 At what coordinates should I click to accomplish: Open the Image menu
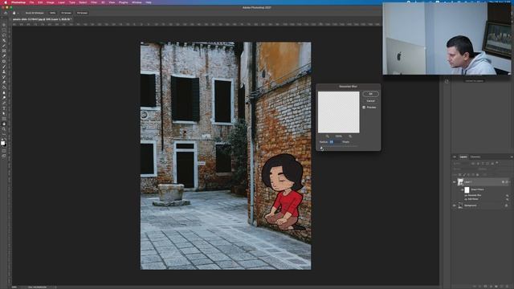pos(50,2)
